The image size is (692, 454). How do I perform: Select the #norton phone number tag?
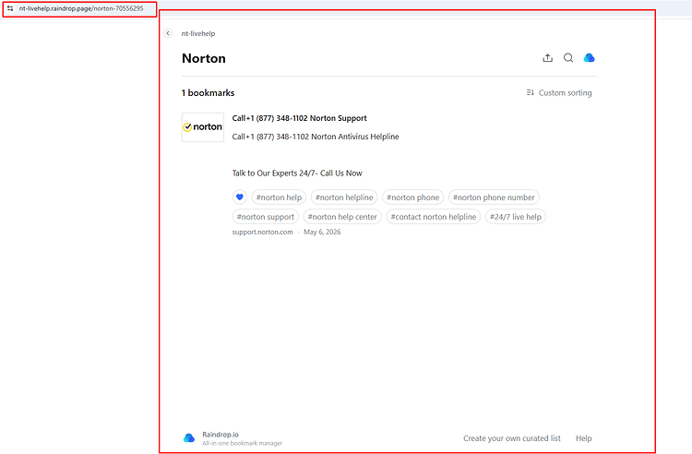(494, 197)
